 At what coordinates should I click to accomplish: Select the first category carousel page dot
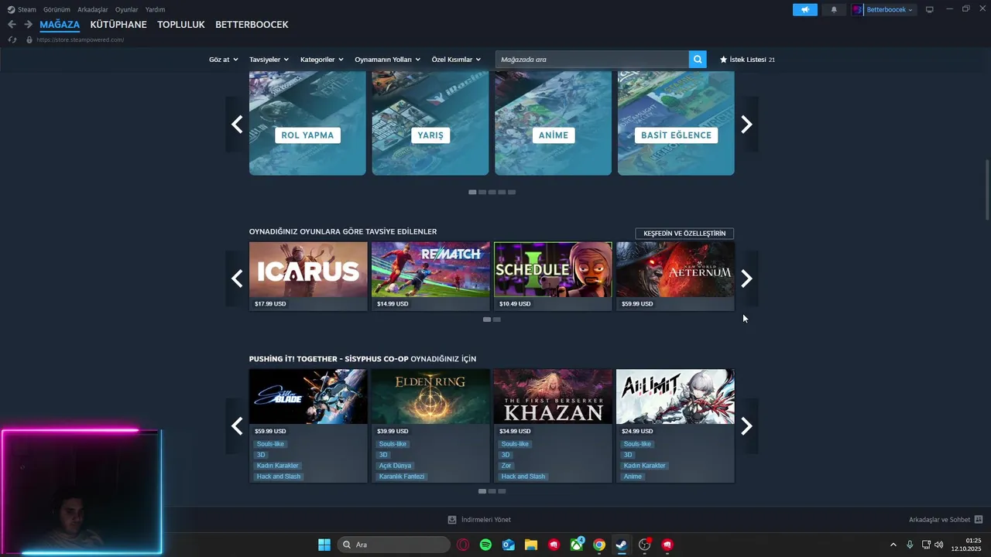(x=472, y=192)
